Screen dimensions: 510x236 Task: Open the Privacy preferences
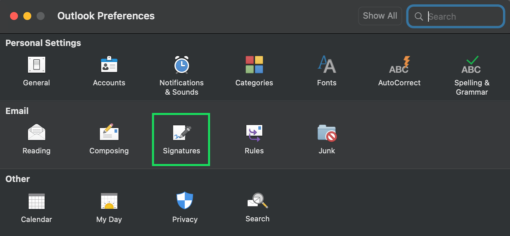(185, 207)
